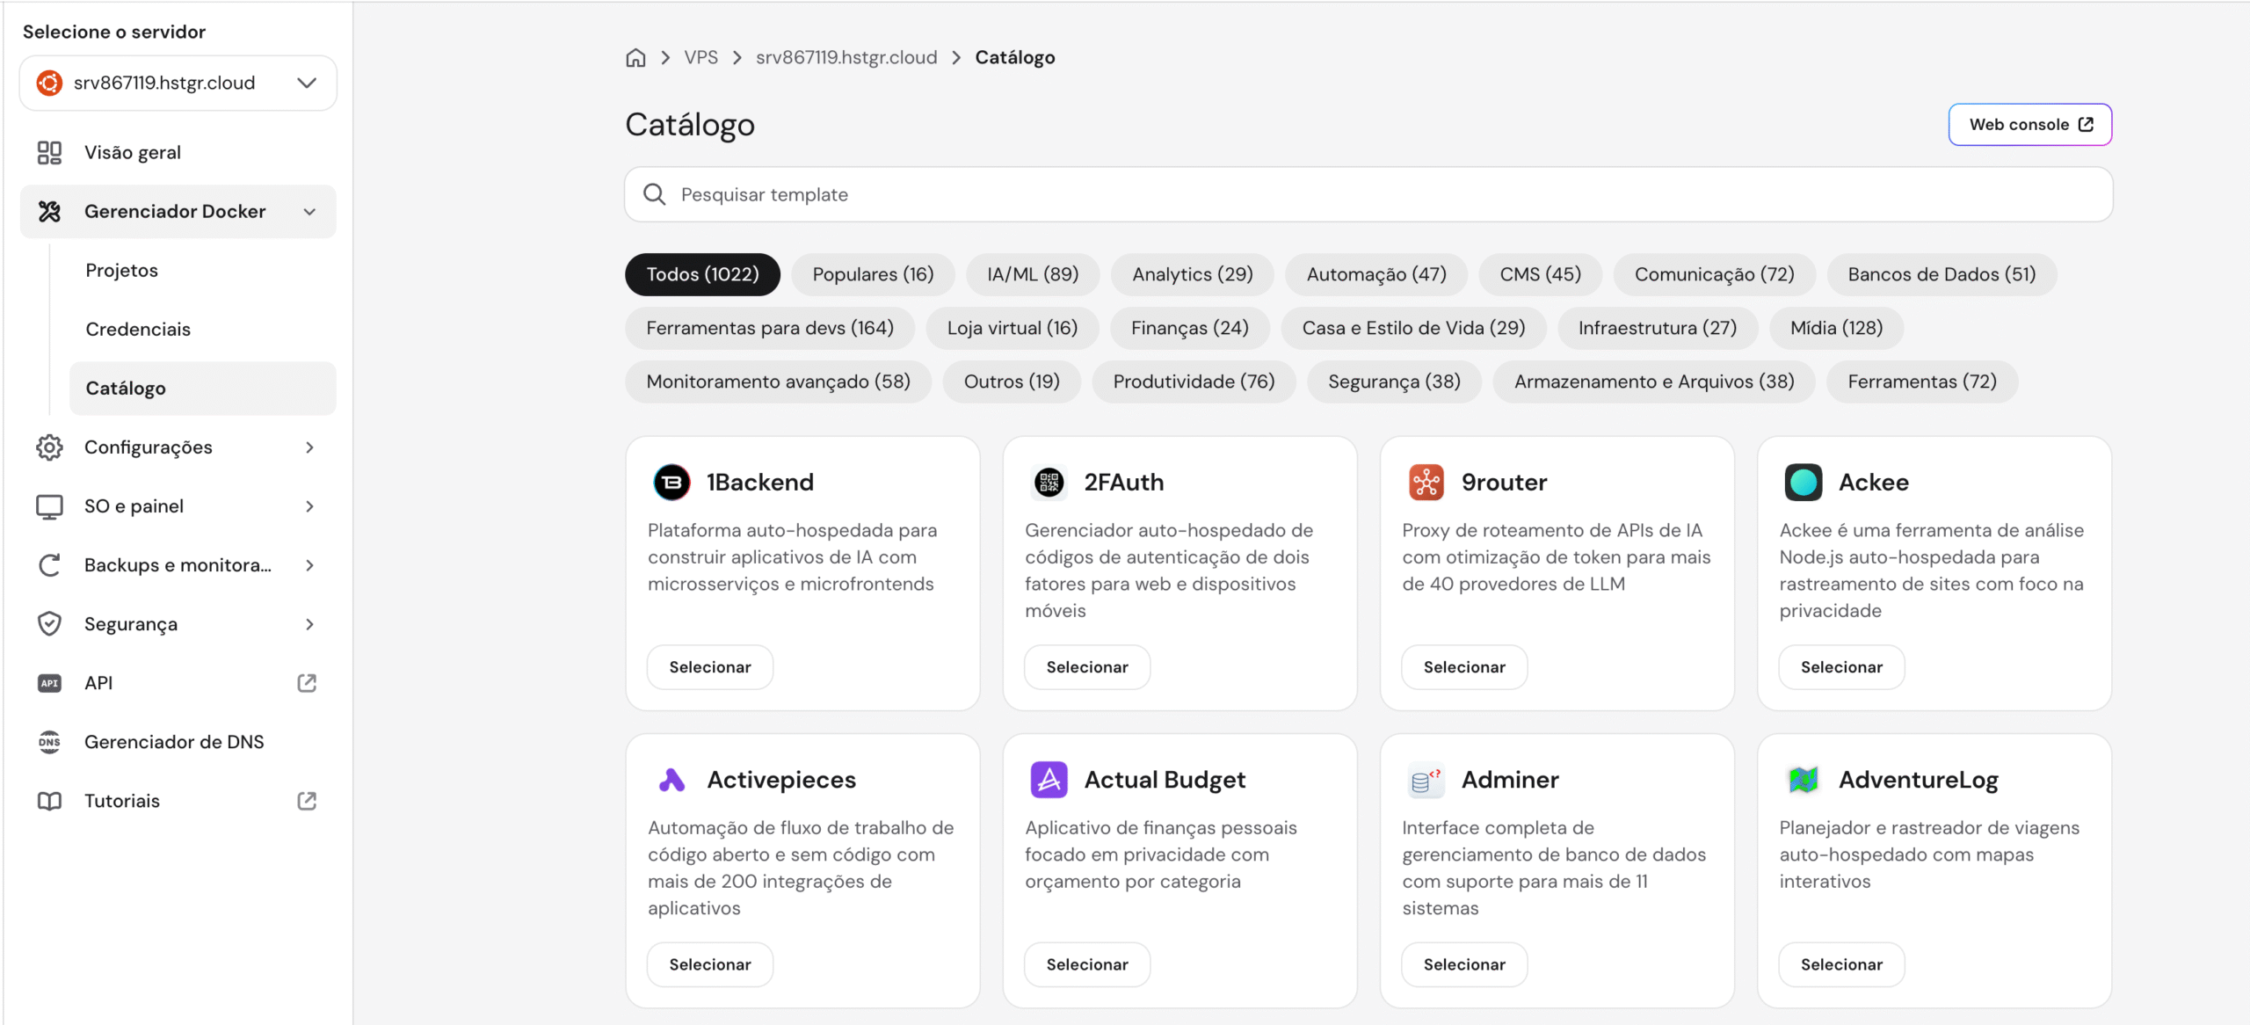Click the 1Backend logo icon

tap(672, 482)
